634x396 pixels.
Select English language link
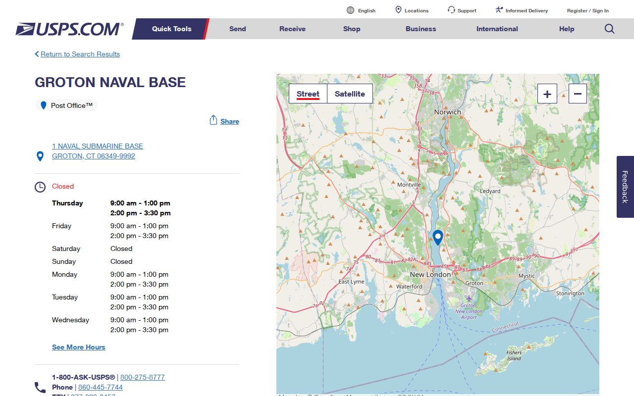tap(367, 10)
